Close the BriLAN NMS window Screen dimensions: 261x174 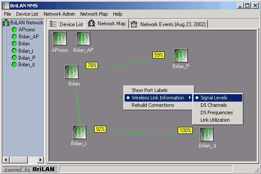(255, 6)
